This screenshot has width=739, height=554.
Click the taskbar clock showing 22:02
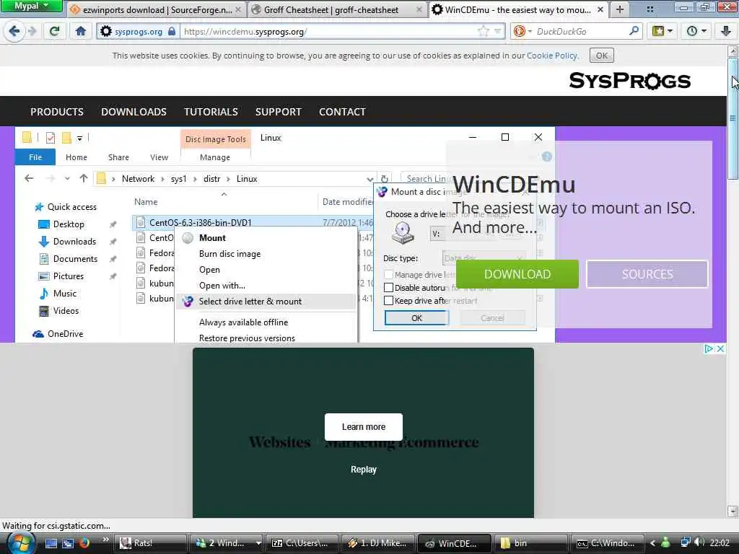pyautogui.click(x=720, y=543)
